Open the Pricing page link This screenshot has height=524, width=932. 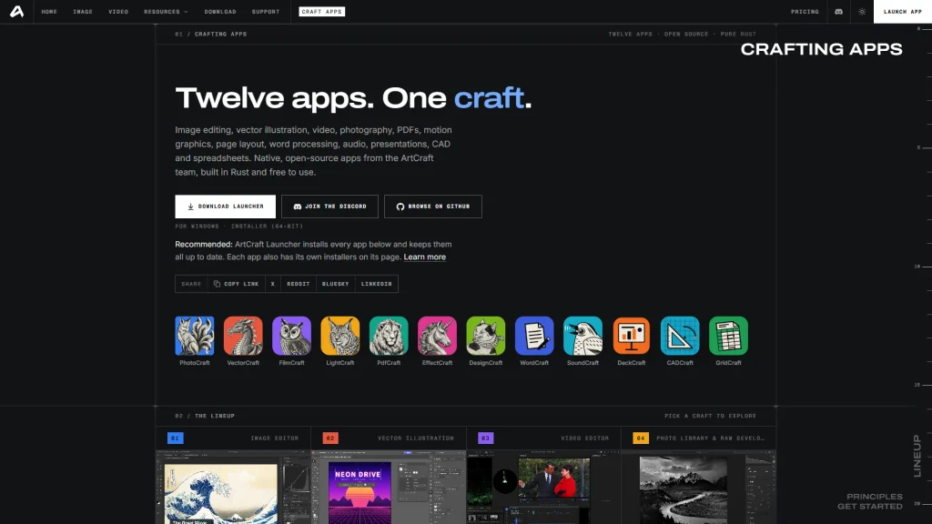point(805,11)
